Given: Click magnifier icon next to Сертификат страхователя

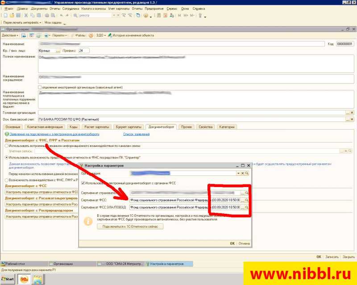Looking at the screenshot, I should [247, 193].
